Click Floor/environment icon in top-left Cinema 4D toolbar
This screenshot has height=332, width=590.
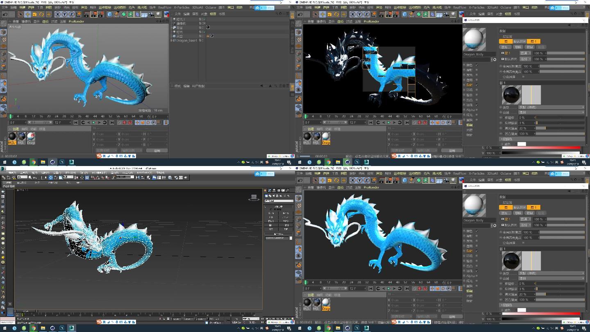pyautogui.click(x=144, y=14)
